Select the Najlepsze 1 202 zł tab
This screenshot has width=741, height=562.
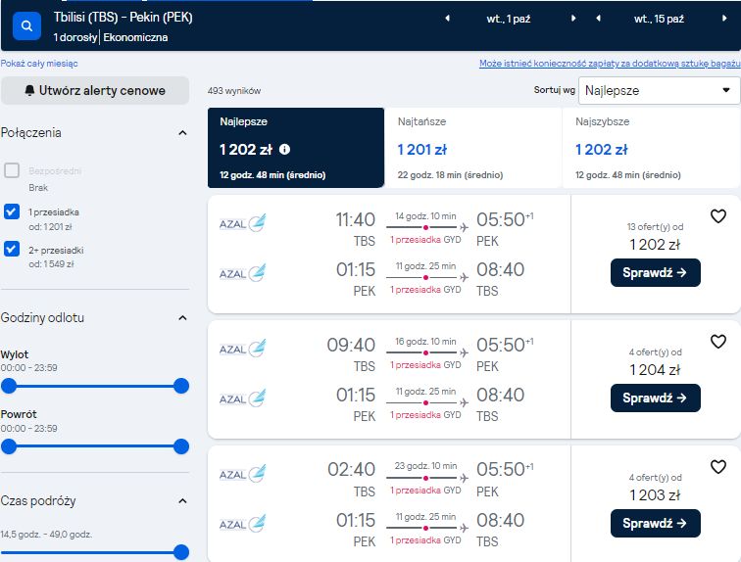tap(296, 148)
